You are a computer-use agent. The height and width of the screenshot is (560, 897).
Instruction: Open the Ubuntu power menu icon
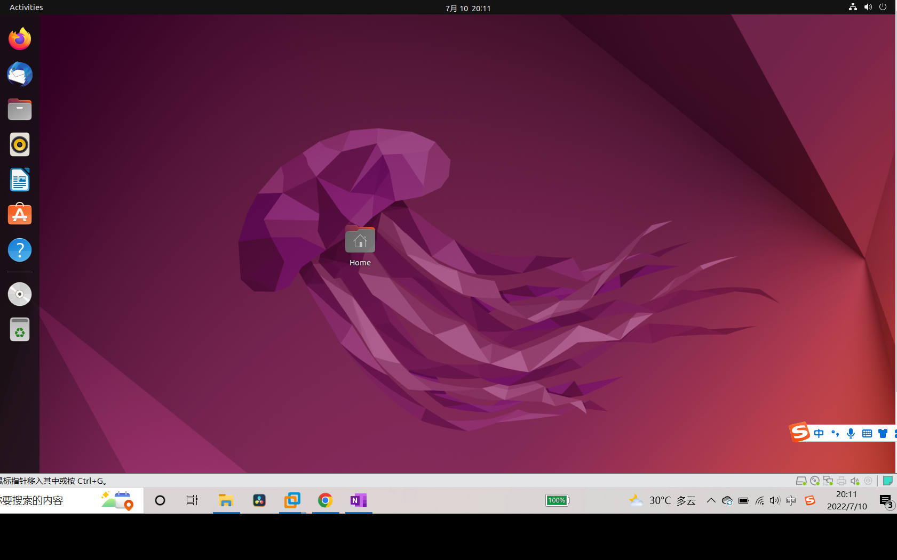tap(883, 7)
